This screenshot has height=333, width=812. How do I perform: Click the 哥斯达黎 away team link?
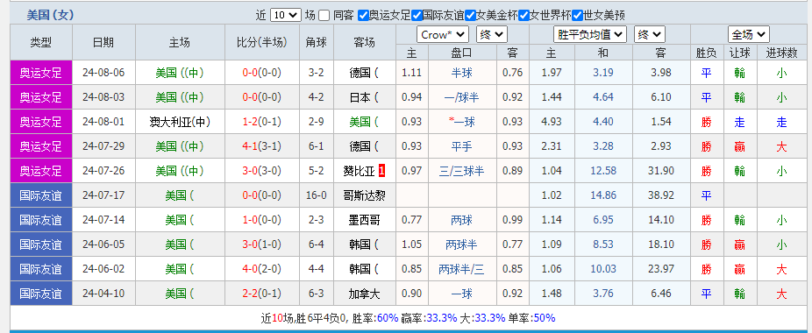pos(365,195)
